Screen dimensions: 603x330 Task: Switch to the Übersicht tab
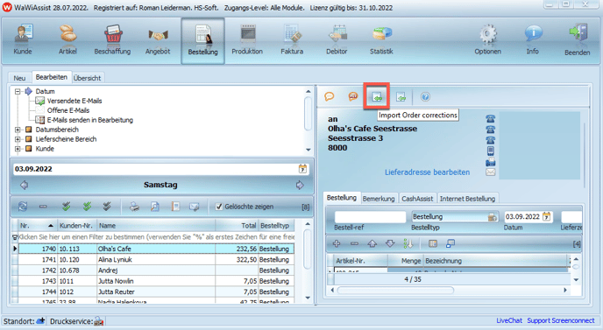pyautogui.click(x=88, y=78)
